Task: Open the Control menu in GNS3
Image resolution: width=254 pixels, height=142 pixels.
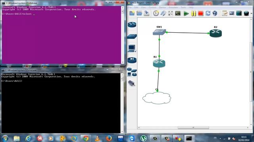Action: click(152, 7)
